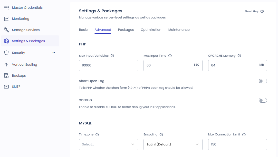Image resolution: width=278 pixels, height=157 pixels.
Task: Click the Vertical Scaling arrow icon
Action: (6, 64)
